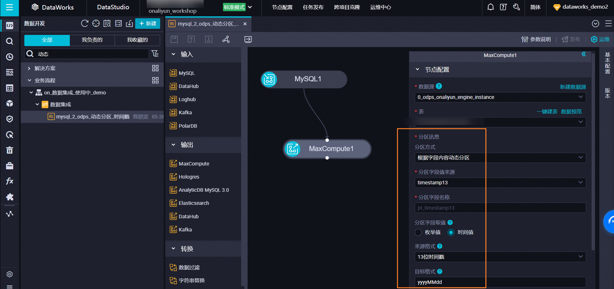Image resolution: width=614 pixels, height=289 pixels.
Task: Open the 分区方式 dropdown
Action: 500,157
